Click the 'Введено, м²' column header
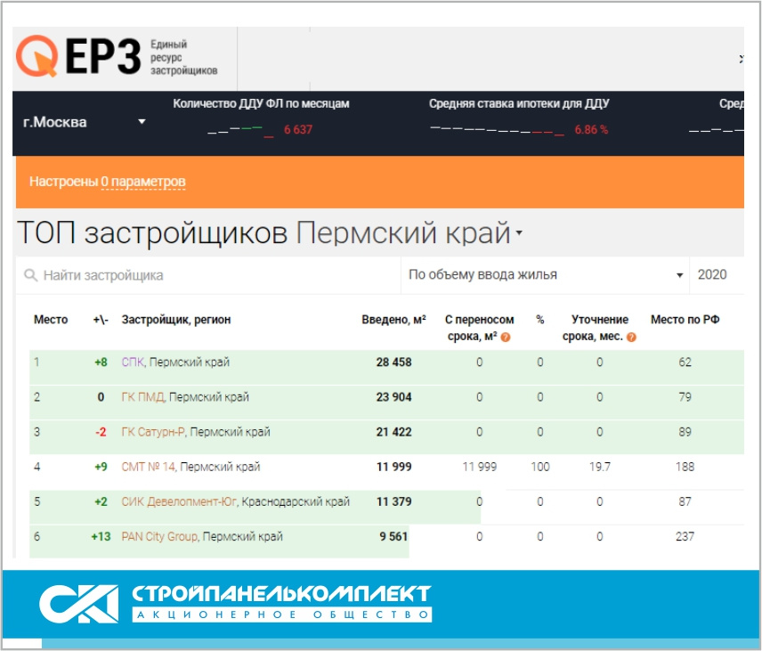762x651 pixels. tap(393, 320)
